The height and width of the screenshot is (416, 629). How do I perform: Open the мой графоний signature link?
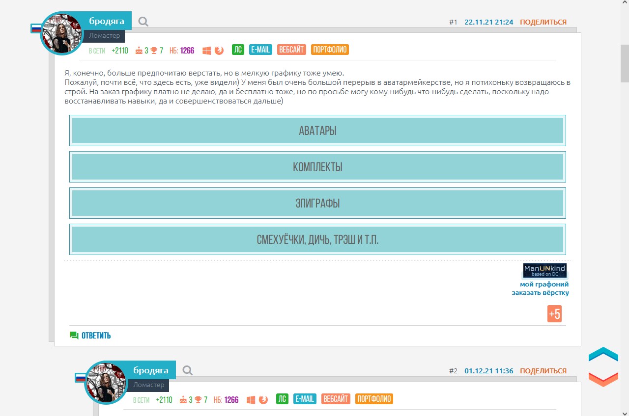click(544, 284)
